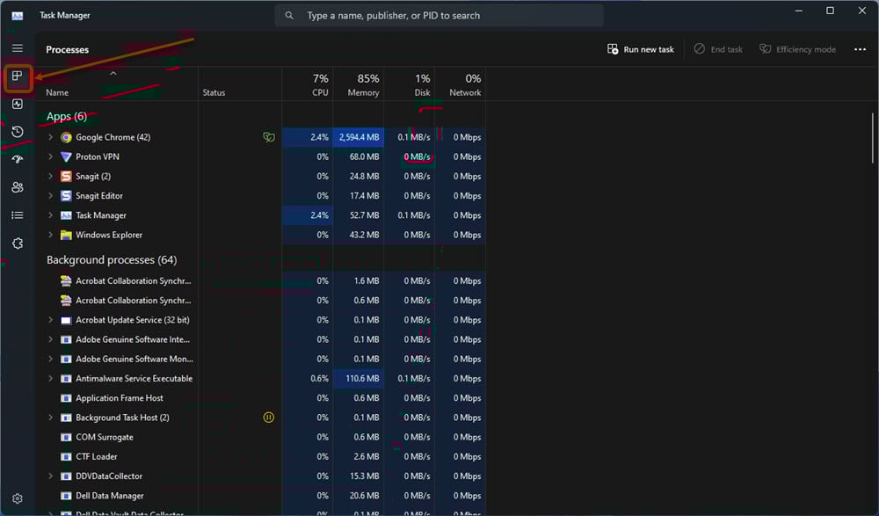Expand the Google Chrome (42) group
Image resolution: width=879 pixels, height=516 pixels.
[x=50, y=137]
